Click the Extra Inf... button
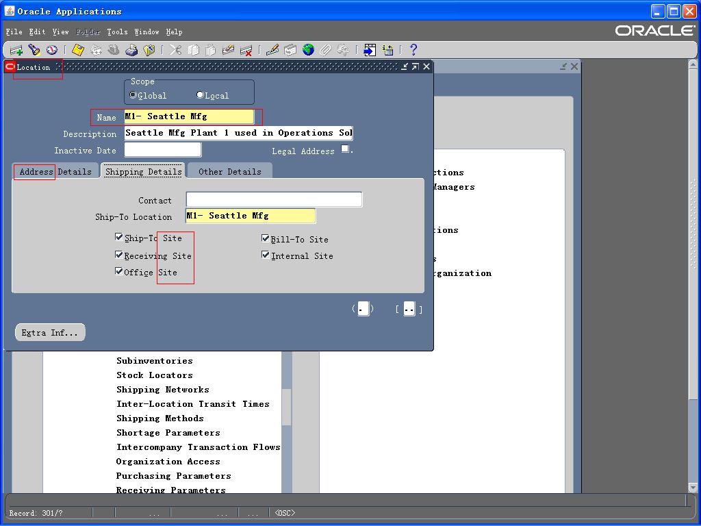 (x=50, y=333)
